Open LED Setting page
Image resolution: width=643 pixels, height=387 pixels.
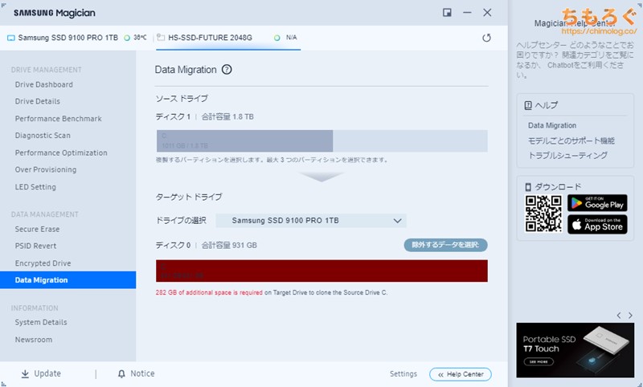coord(35,187)
